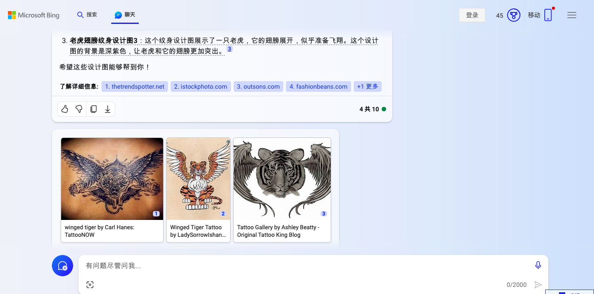Open winged tiger by Carl Hanes image

(112, 179)
